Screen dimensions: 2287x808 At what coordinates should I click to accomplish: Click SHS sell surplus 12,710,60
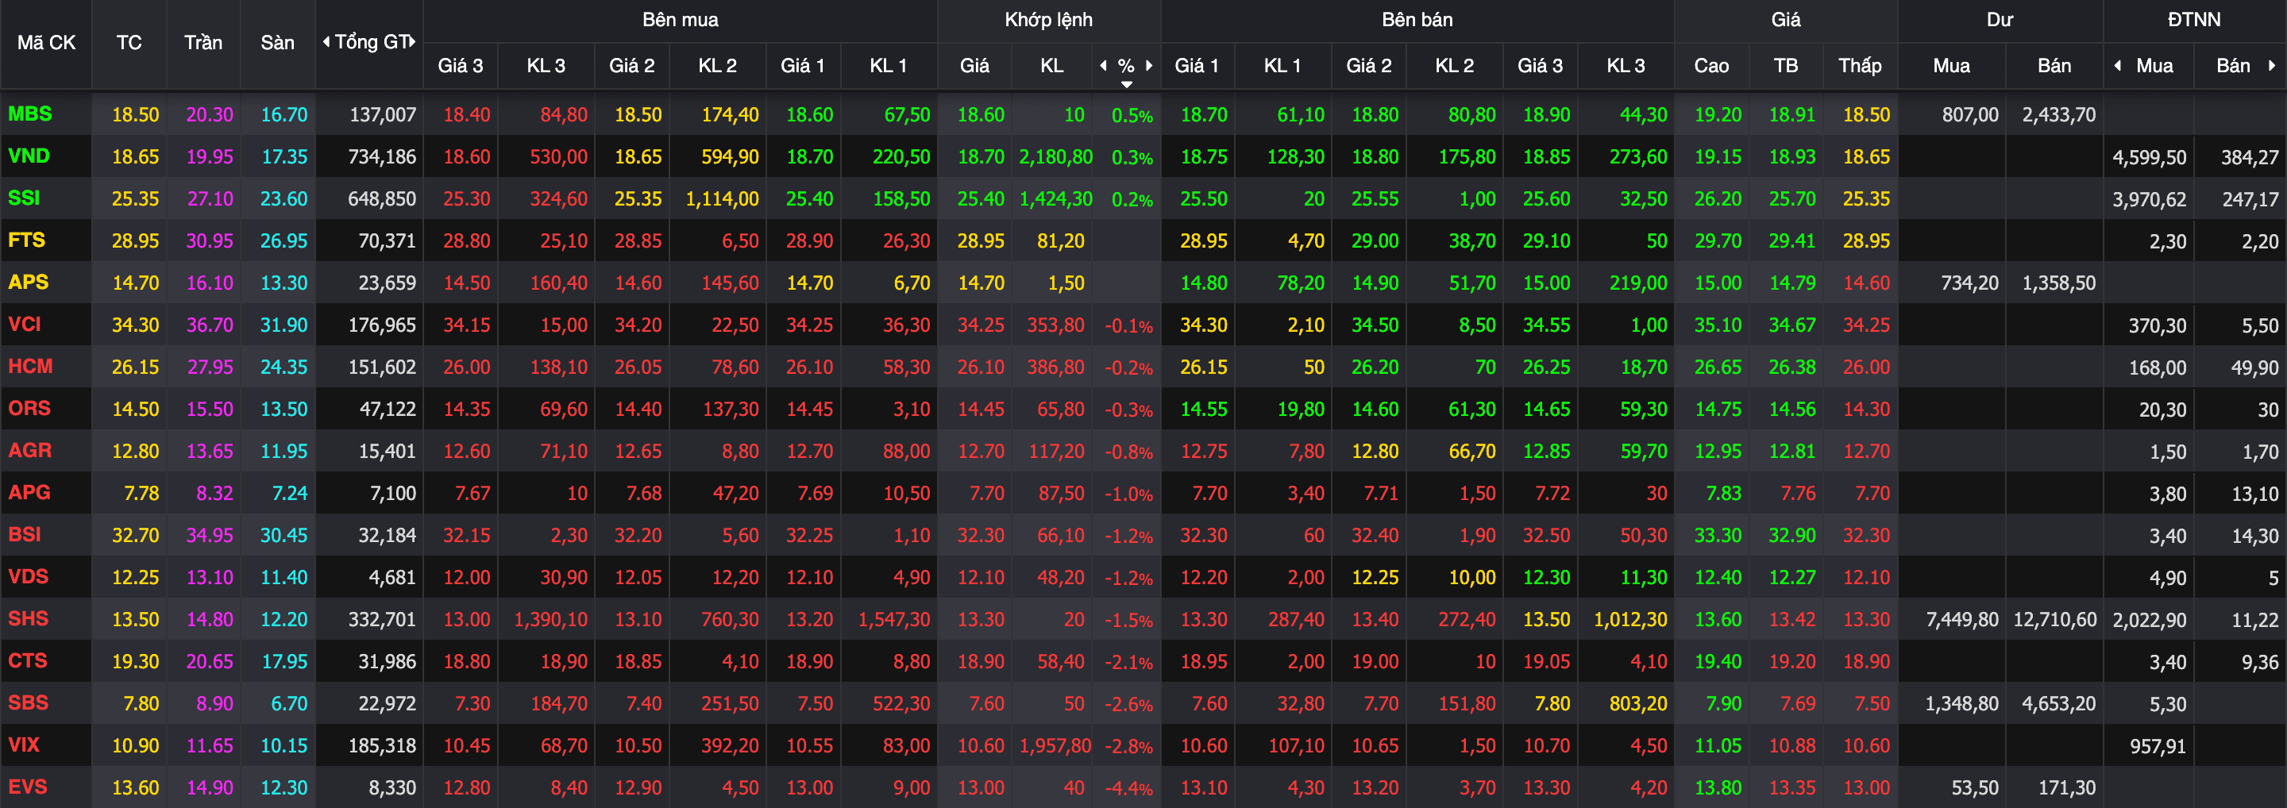[x=2054, y=620]
